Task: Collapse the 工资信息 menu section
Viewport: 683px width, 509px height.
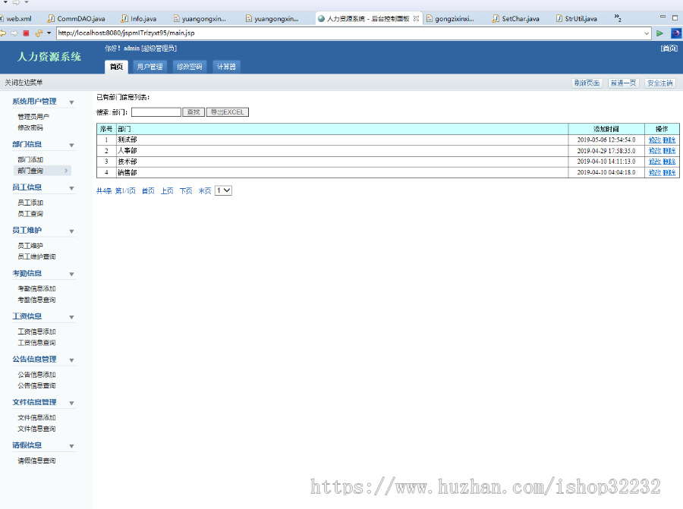Action: coord(71,317)
